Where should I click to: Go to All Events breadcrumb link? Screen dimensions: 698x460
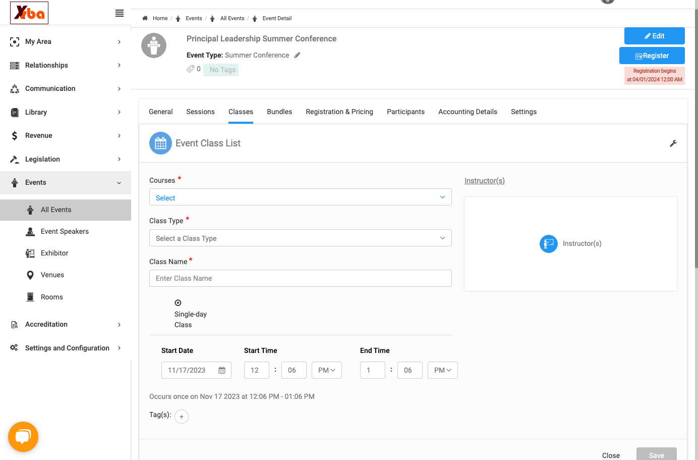tap(232, 18)
